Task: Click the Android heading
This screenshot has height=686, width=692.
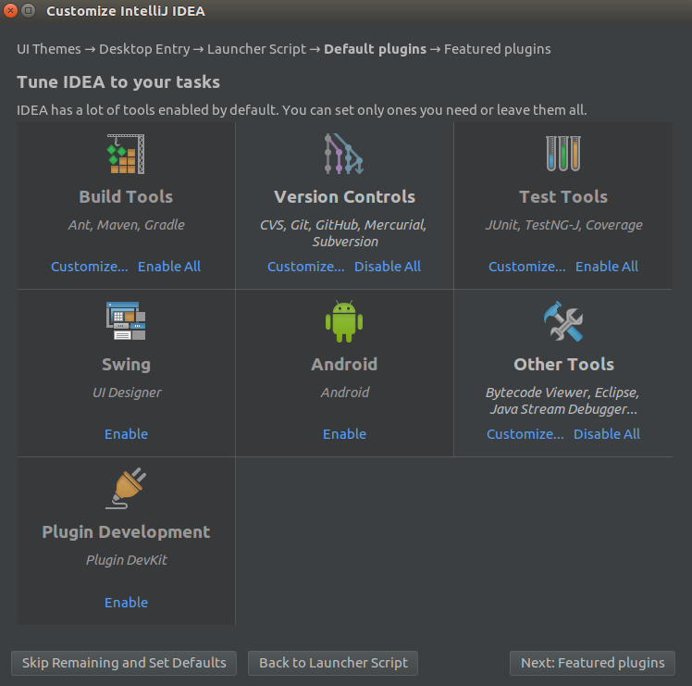Action: pos(344,365)
